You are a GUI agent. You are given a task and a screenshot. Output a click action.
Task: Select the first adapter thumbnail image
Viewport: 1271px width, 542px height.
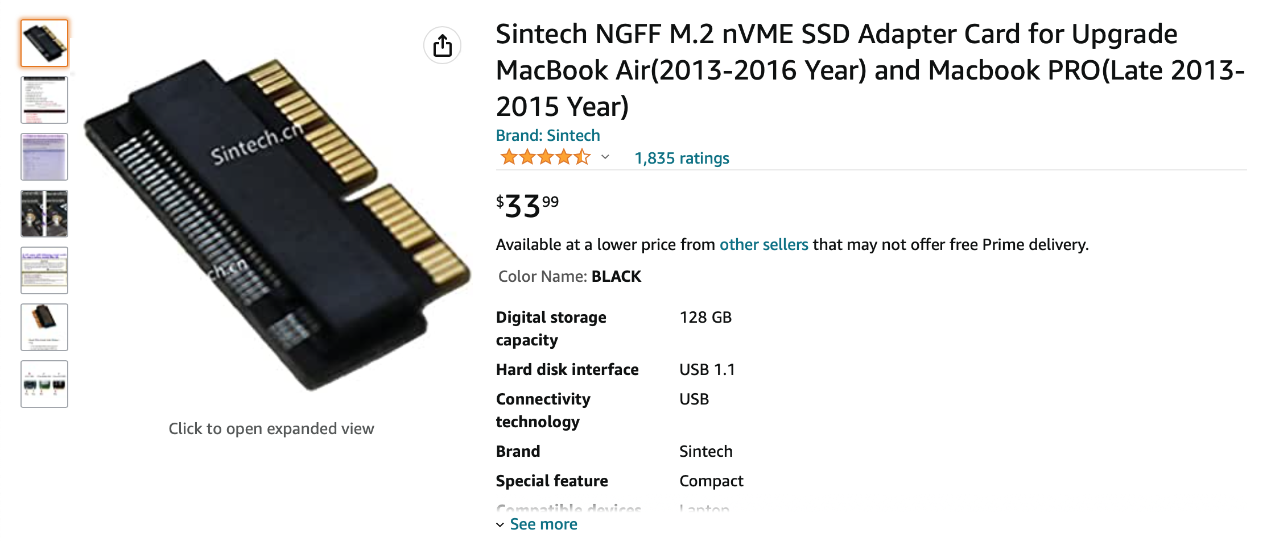click(44, 43)
